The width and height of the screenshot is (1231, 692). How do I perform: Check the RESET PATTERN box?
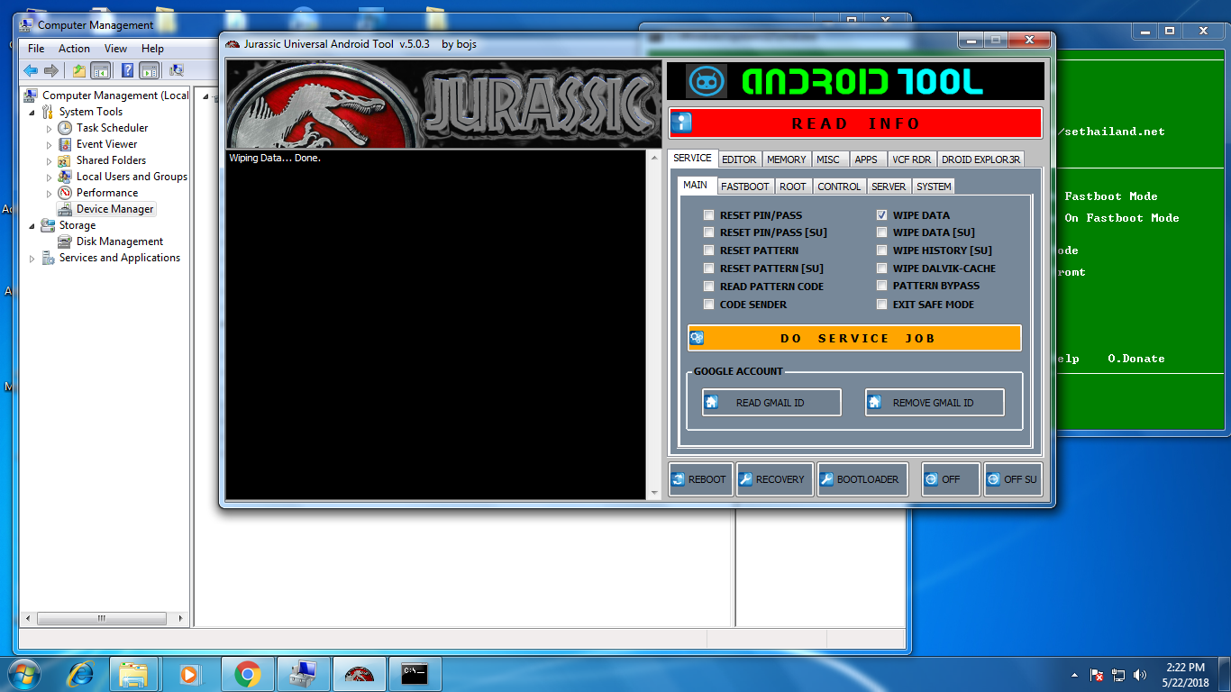coord(709,250)
